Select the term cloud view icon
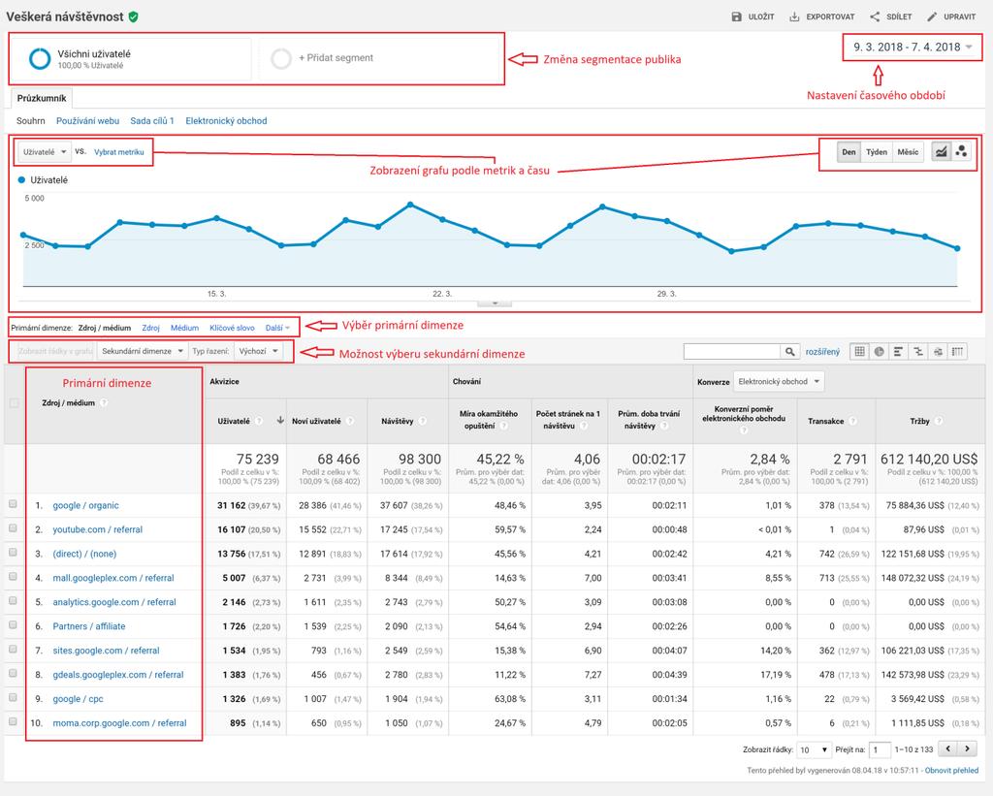This screenshot has width=993, height=796. pos(938,351)
